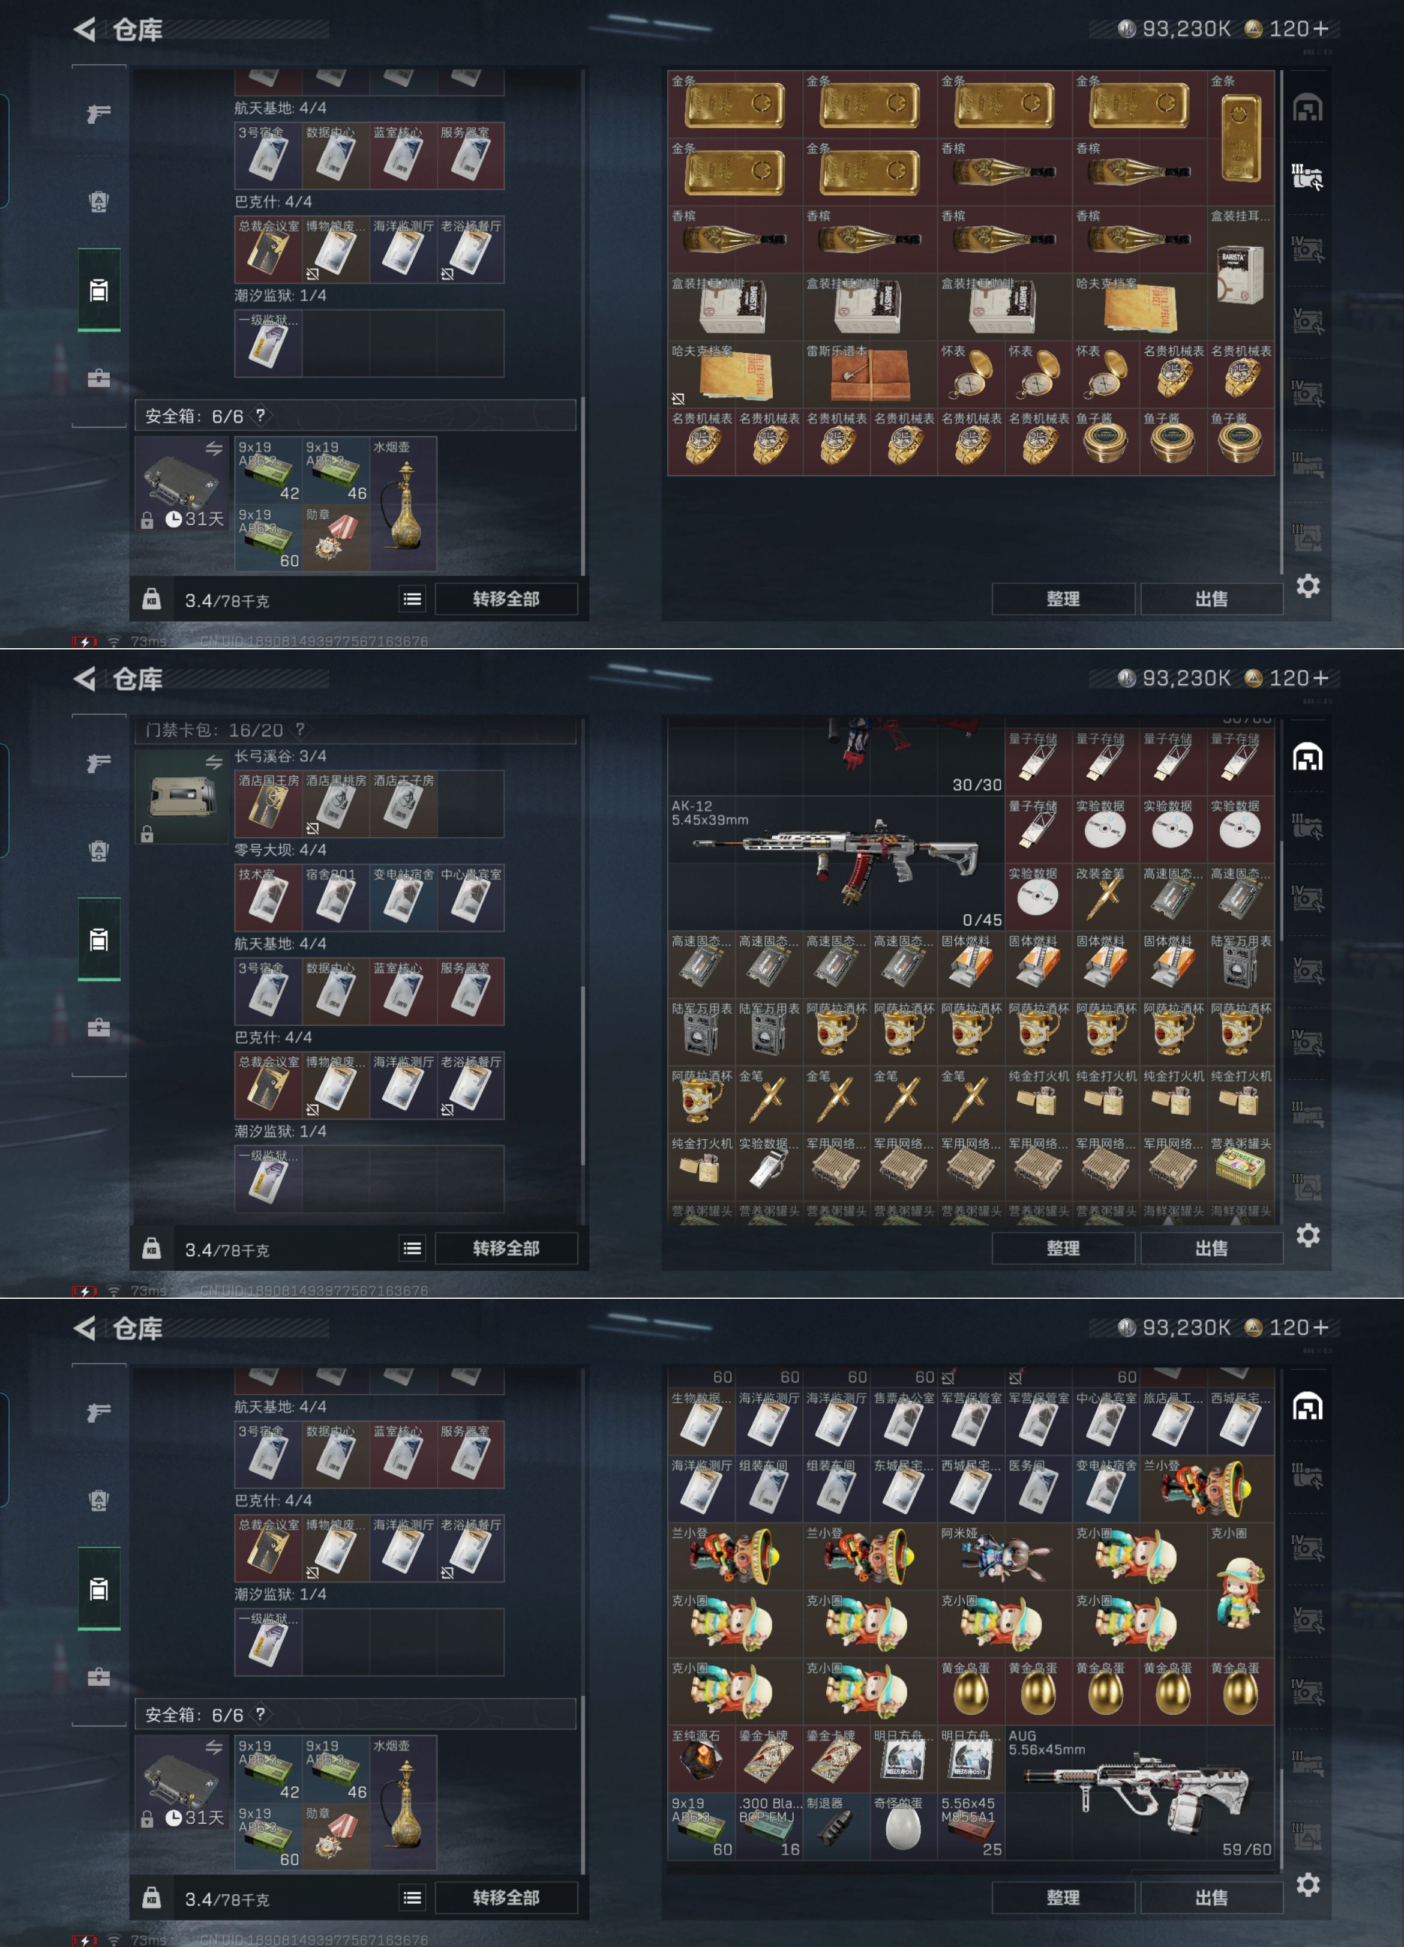Pick the 阿米娅 figurine item
Image resolution: width=1404 pixels, height=1947 pixels.
pyautogui.click(x=1004, y=1557)
